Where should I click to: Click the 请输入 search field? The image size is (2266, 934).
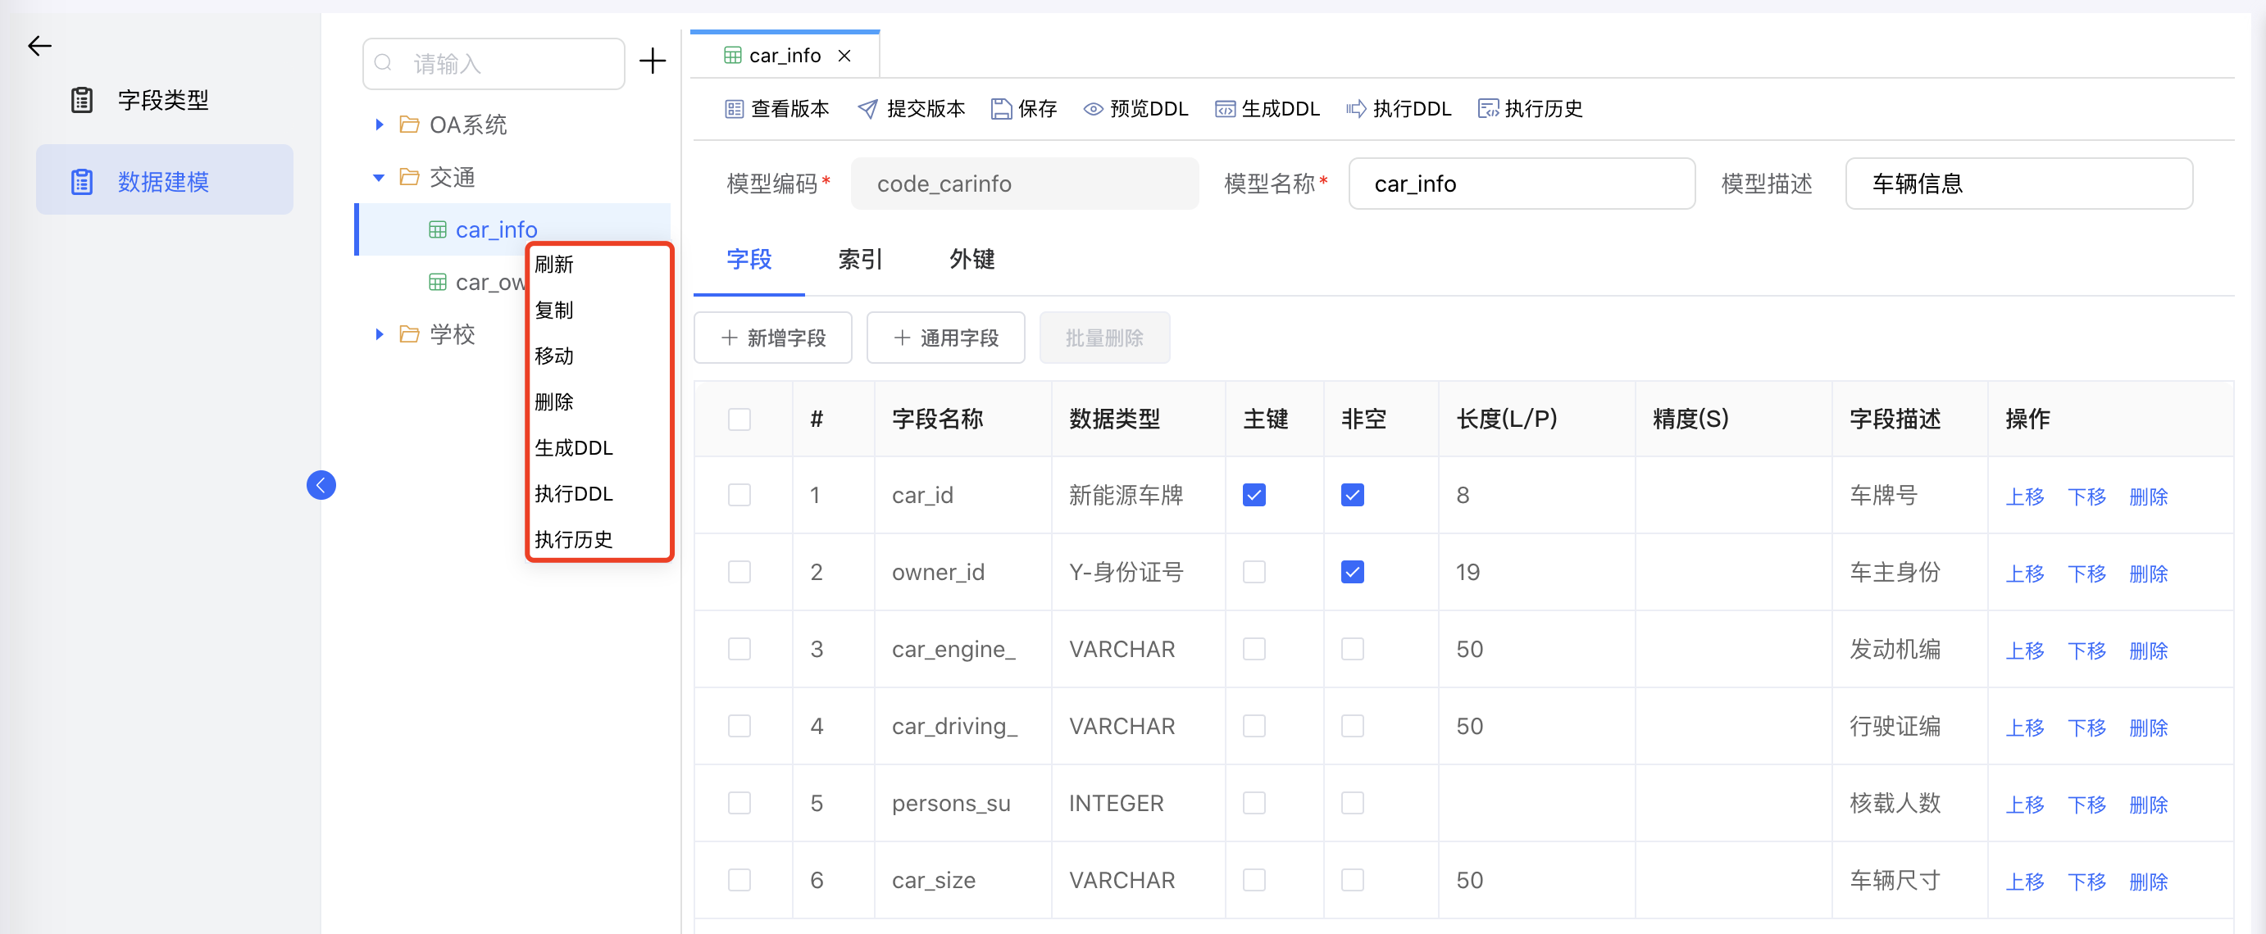tap(493, 62)
